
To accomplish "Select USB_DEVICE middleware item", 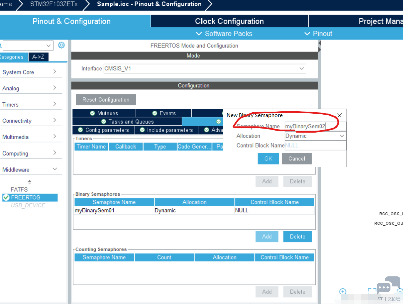I will coord(28,205).
